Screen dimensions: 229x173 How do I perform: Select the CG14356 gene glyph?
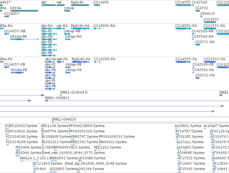point(97,5)
